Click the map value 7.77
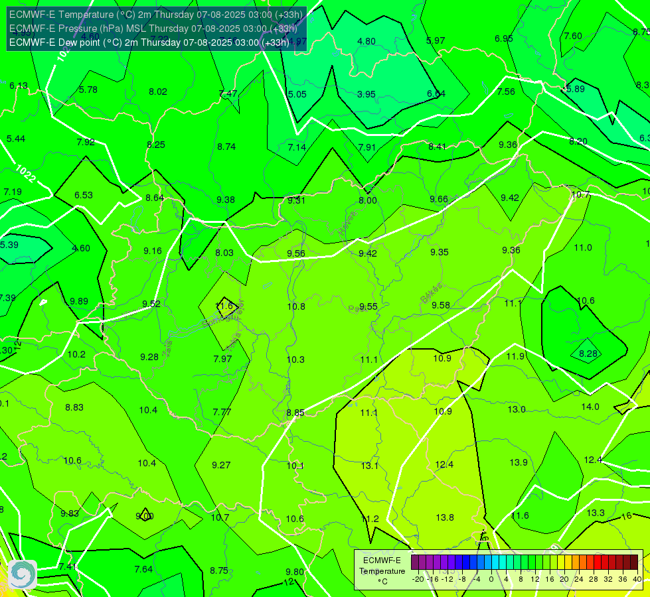This screenshot has width=650, height=597. click(222, 412)
